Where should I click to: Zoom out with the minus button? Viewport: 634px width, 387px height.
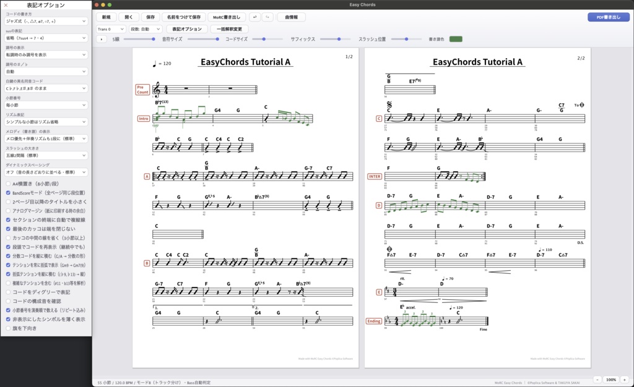pyautogui.click(x=597, y=380)
